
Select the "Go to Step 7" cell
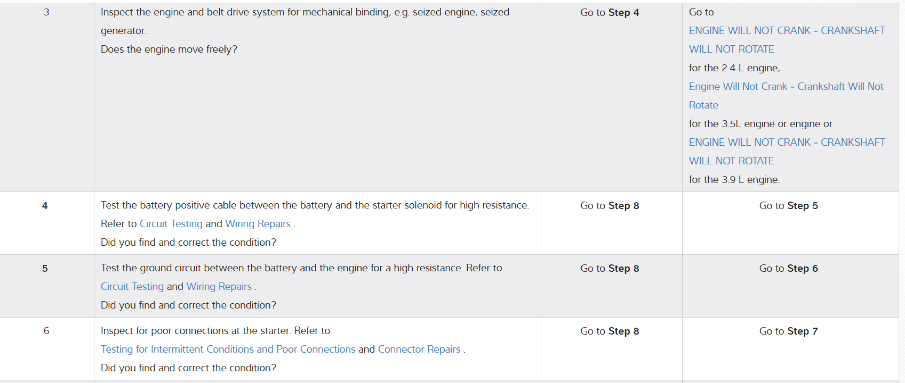click(788, 331)
